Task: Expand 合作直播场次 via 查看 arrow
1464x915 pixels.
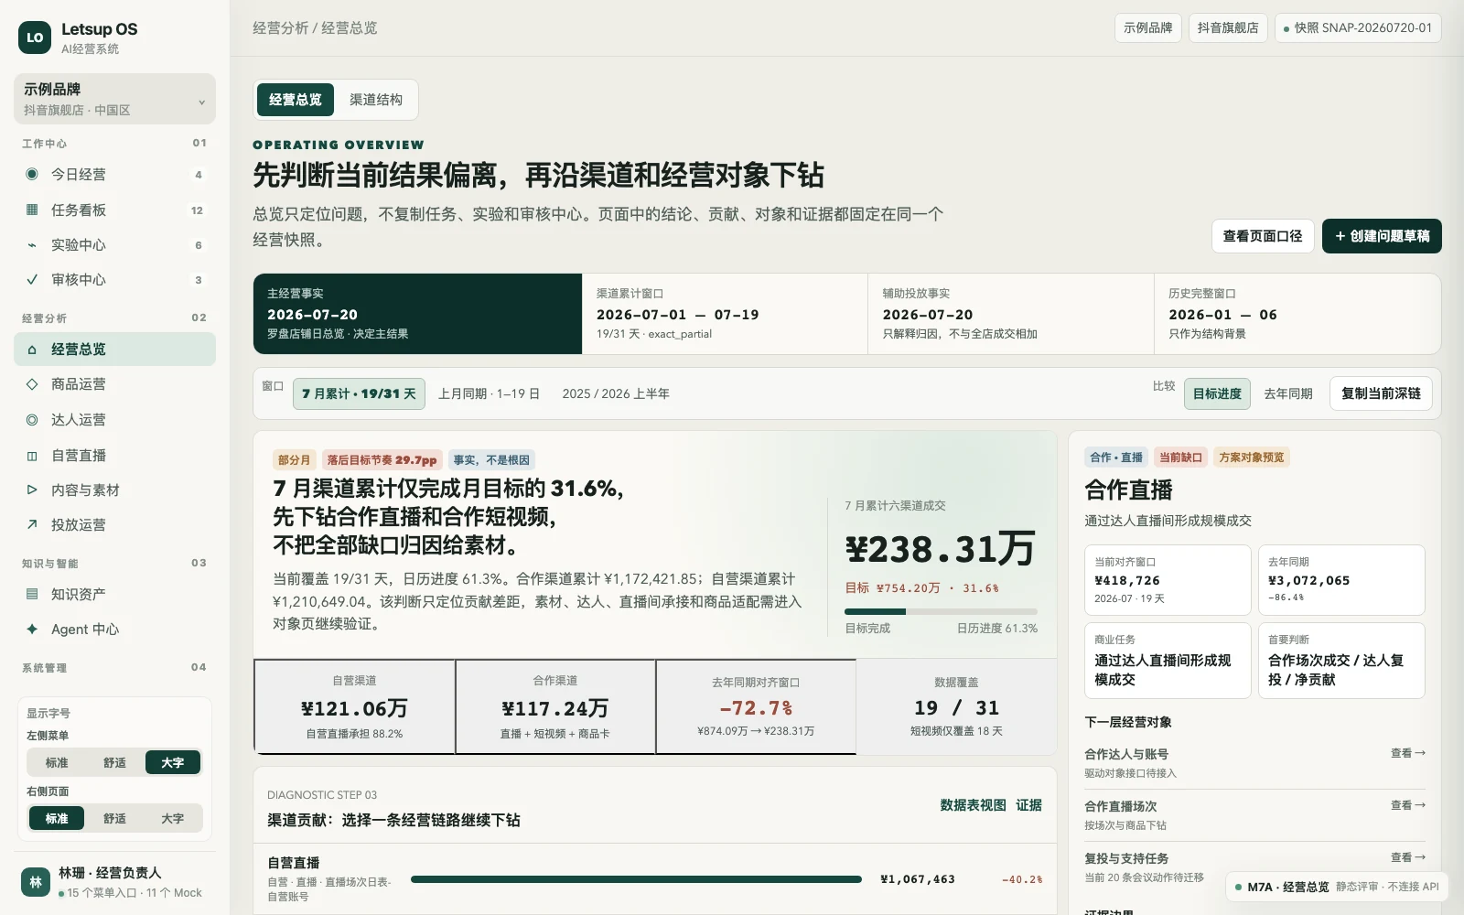Action: click(x=1407, y=805)
